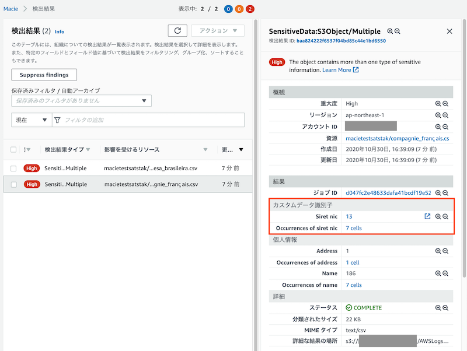Sort by 検出結果タイプ column
The width and height of the screenshot is (467, 351).
pos(67,149)
